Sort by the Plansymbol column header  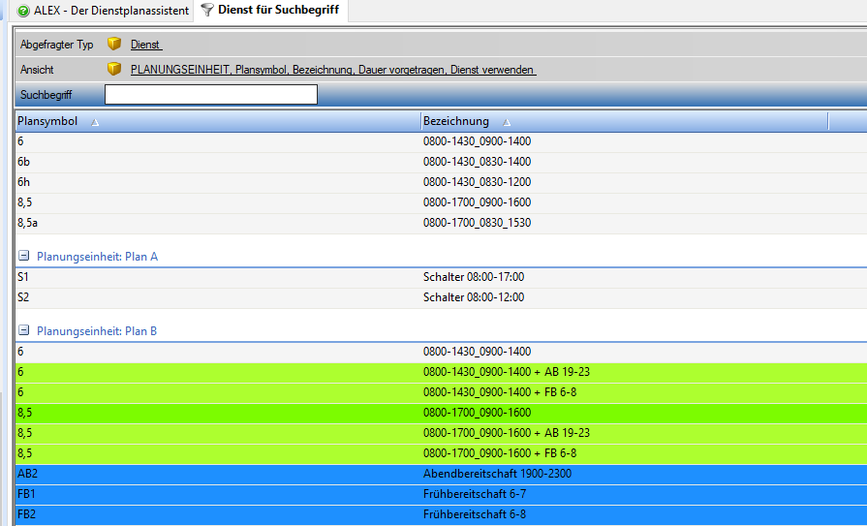coord(46,122)
